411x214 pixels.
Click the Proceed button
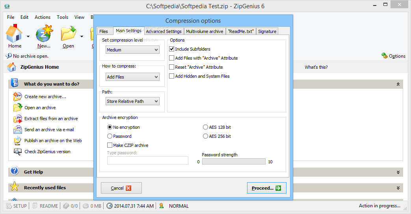266,188
